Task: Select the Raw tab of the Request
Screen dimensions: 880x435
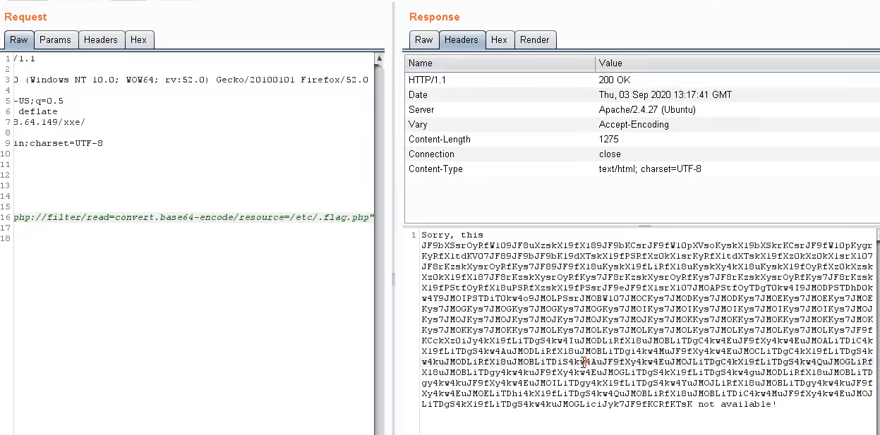Action: tap(18, 39)
